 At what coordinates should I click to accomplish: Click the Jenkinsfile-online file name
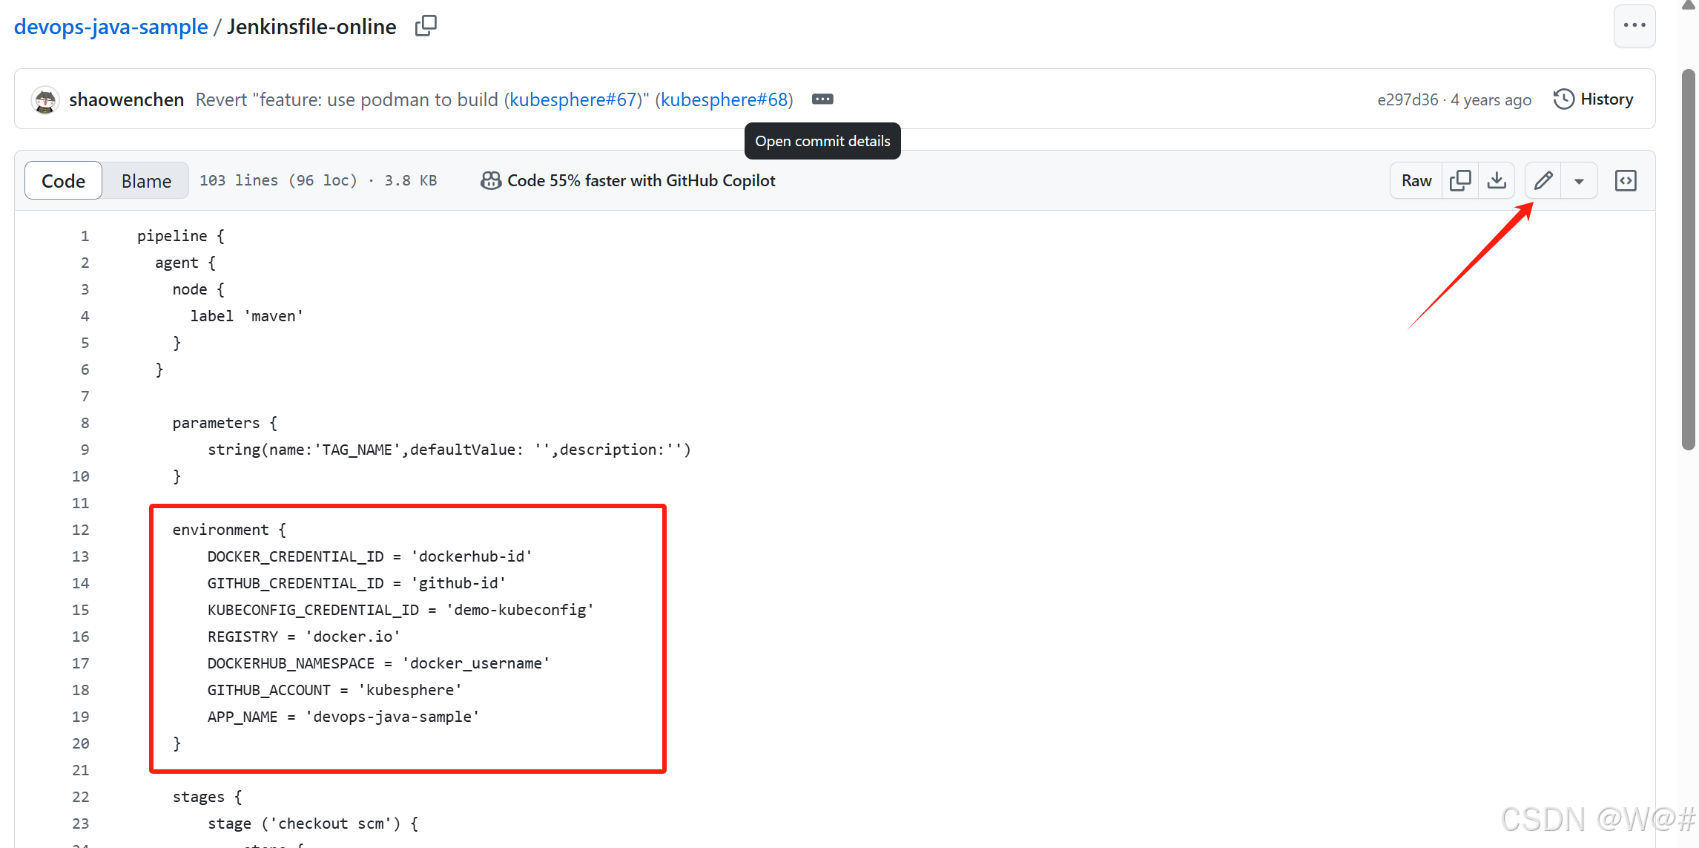(311, 27)
